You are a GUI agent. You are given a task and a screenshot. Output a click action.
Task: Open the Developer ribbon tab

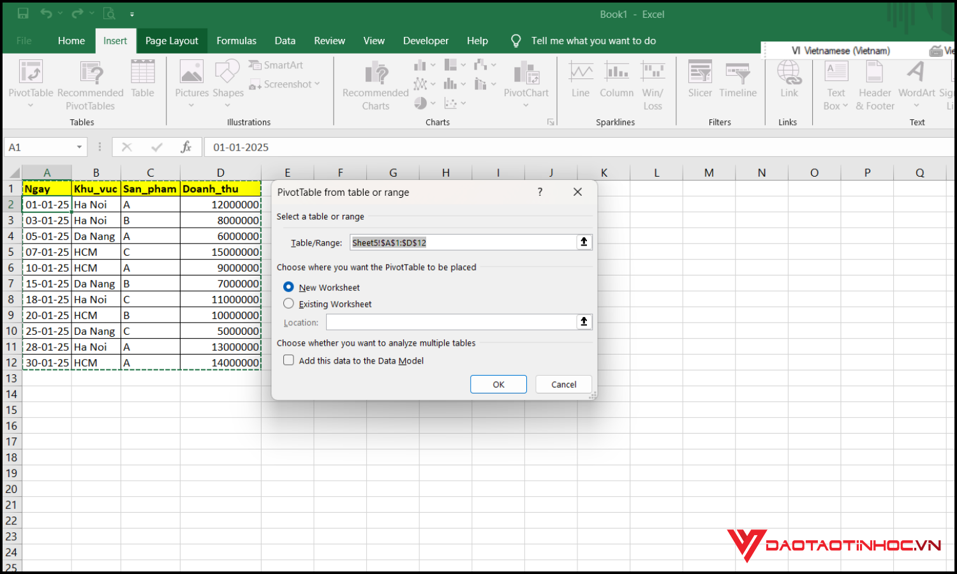pos(426,40)
